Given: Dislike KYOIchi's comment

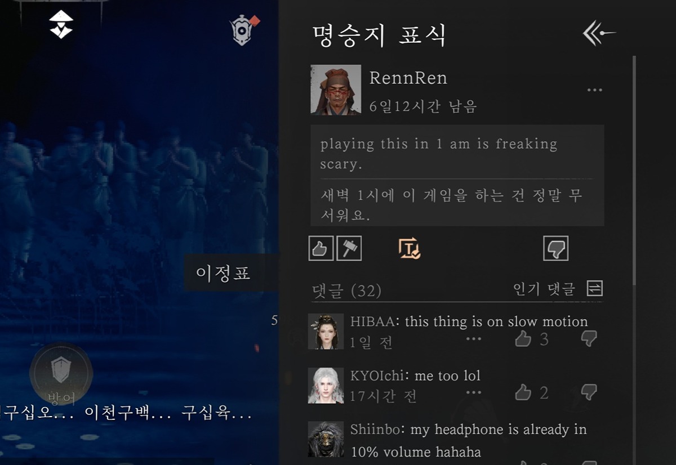Looking at the screenshot, I should [x=589, y=392].
